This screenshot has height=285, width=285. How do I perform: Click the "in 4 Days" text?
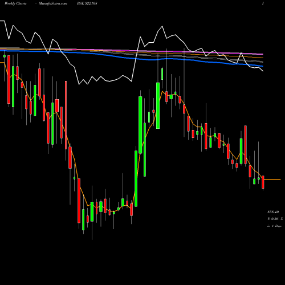(x=274, y=226)
